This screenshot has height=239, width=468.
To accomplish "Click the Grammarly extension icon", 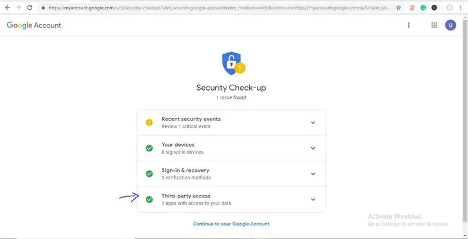I will tap(423, 8).
